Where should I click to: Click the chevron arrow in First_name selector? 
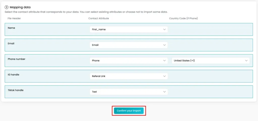tap(164, 29)
